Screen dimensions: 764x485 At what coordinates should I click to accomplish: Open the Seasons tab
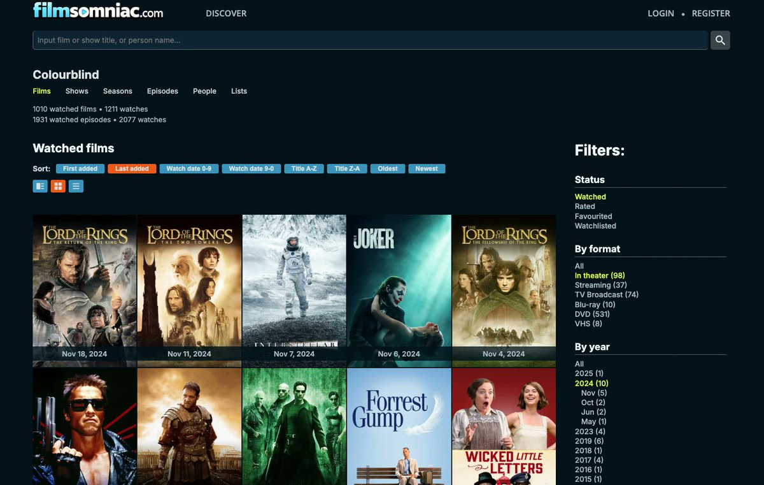[x=118, y=91]
